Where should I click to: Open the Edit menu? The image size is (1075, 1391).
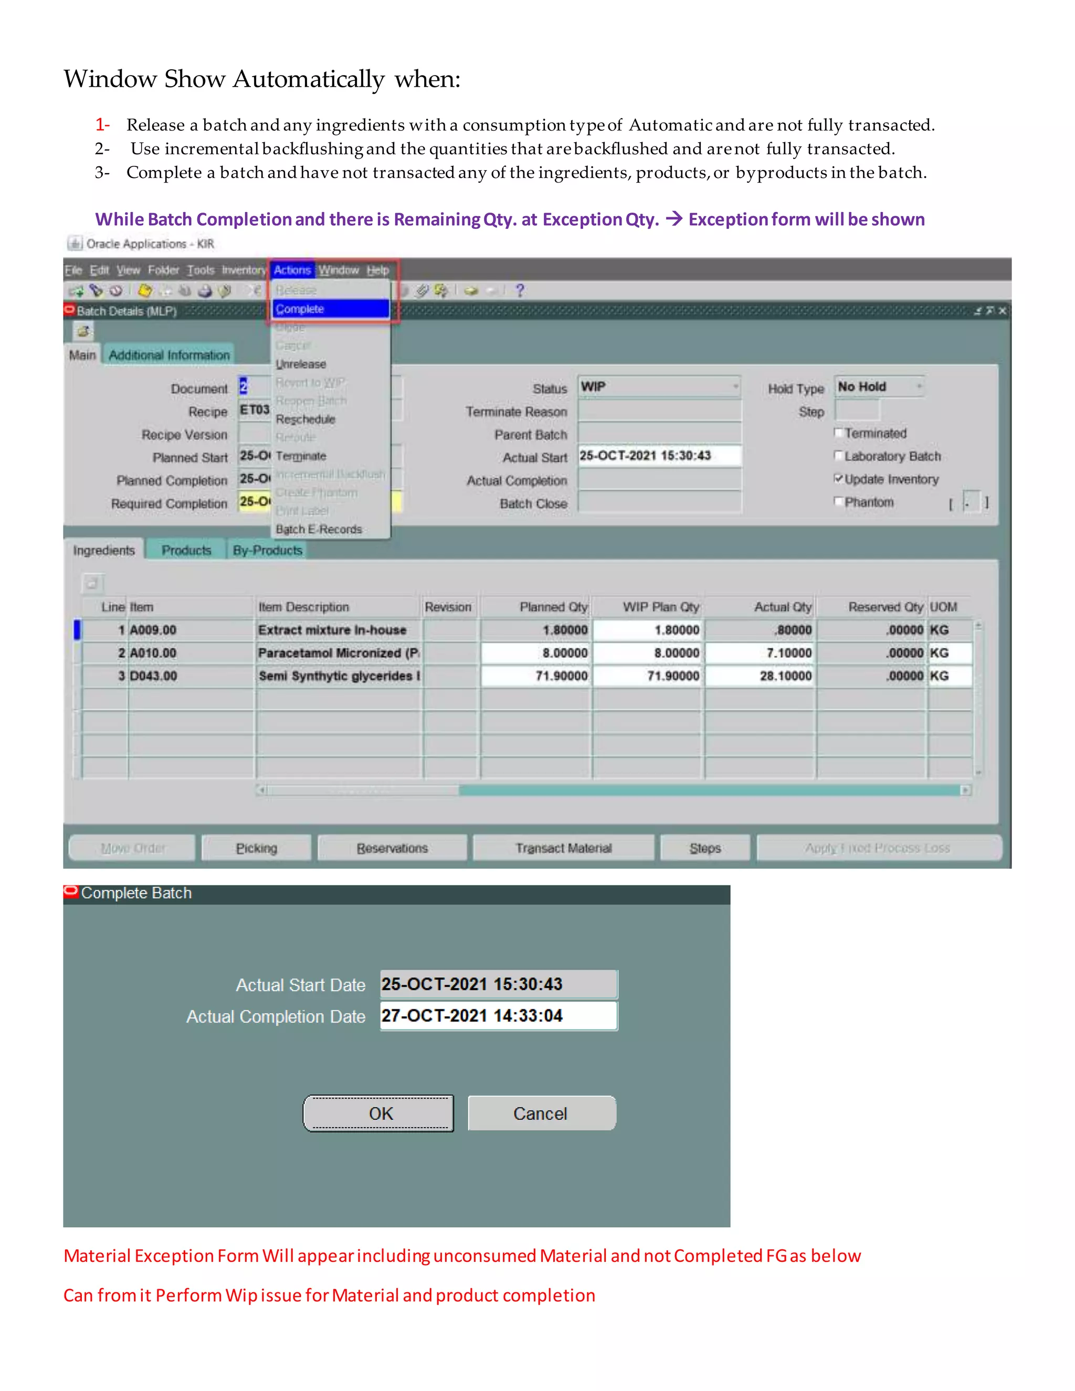[99, 270]
